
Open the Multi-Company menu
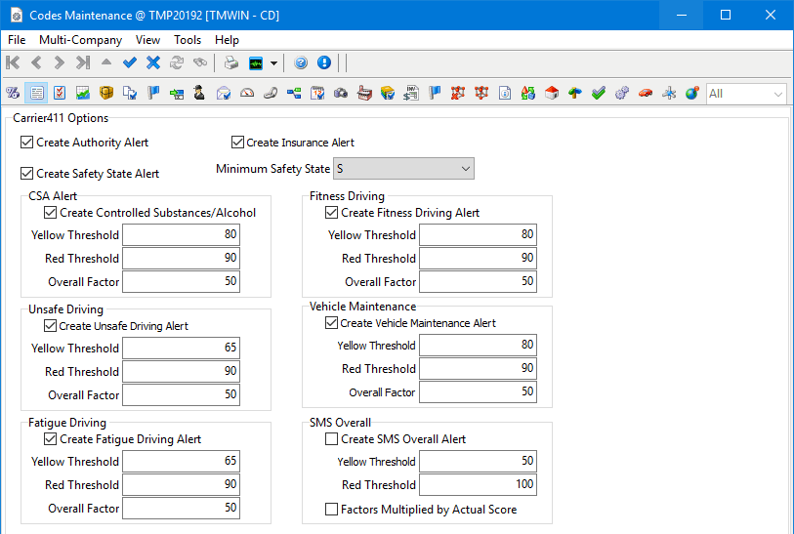pos(80,40)
